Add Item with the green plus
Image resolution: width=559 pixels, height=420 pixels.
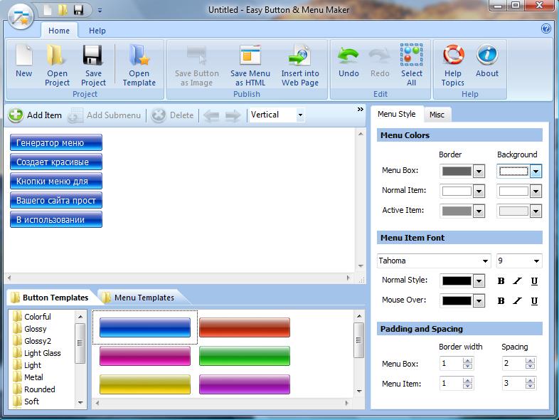point(36,115)
